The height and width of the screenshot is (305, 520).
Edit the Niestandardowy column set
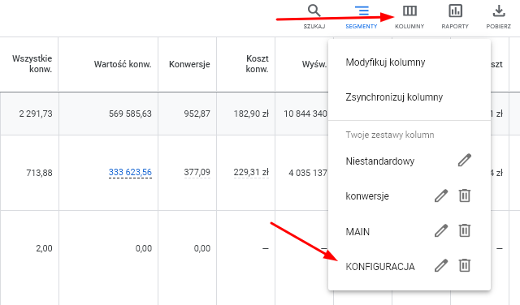point(464,161)
